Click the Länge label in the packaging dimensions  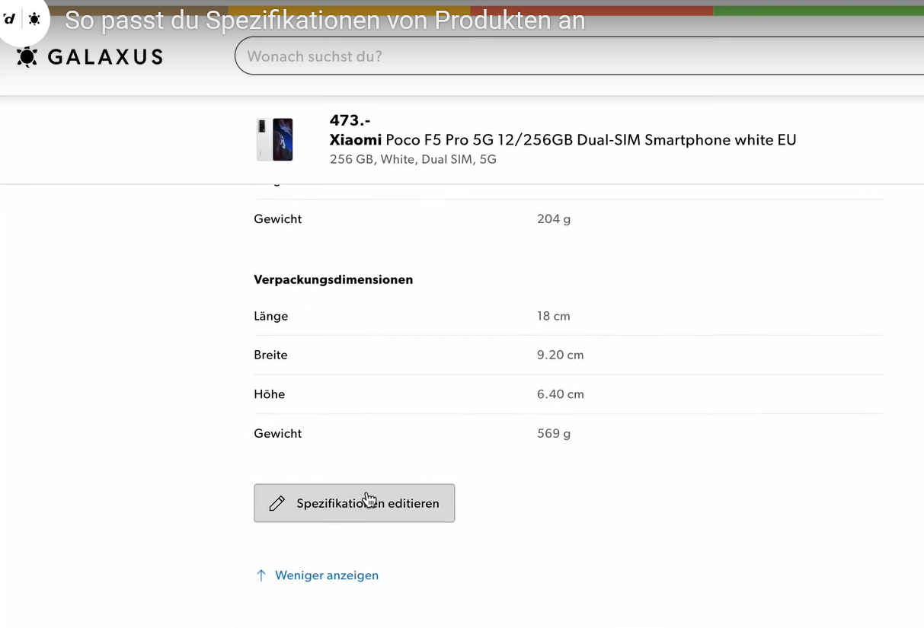tap(270, 316)
